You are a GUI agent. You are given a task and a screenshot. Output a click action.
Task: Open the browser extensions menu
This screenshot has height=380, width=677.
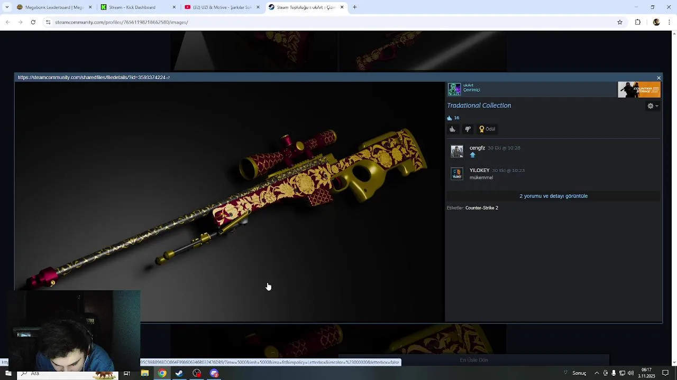coord(638,22)
